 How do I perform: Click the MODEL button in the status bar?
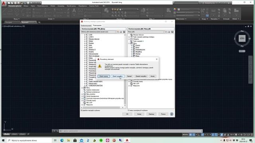[185, 135]
